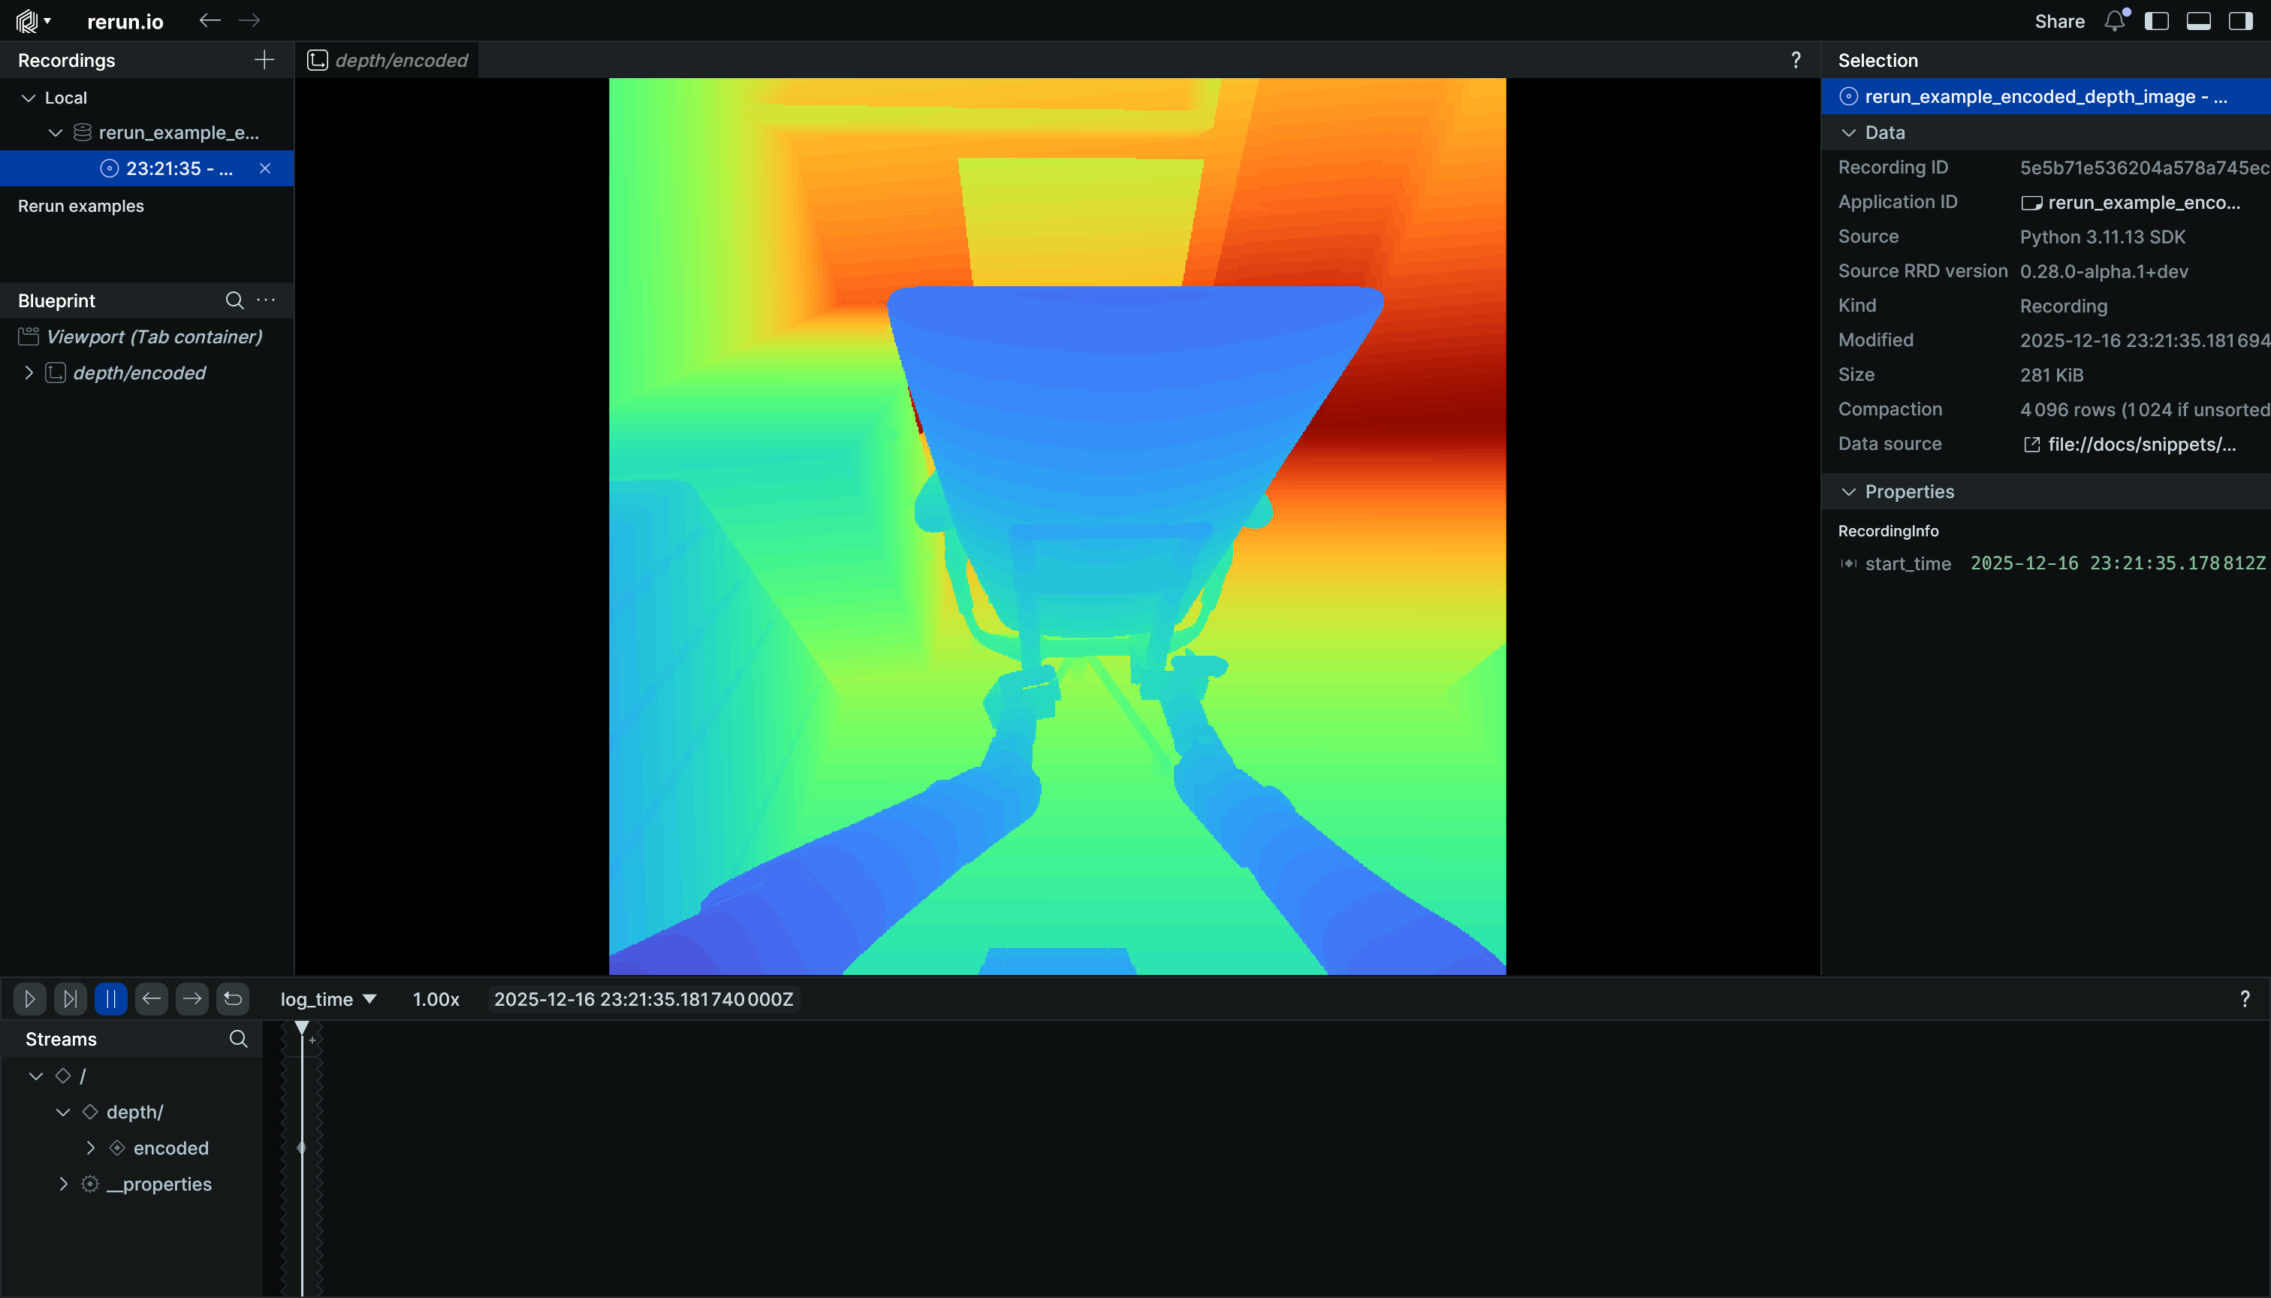This screenshot has width=2271, height=1298.
Task: Search the Streams panel
Action: pyautogui.click(x=238, y=1040)
